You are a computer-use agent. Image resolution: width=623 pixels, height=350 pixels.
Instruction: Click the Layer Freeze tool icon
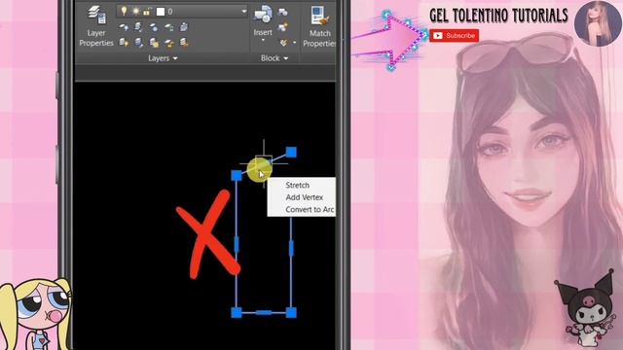[154, 27]
